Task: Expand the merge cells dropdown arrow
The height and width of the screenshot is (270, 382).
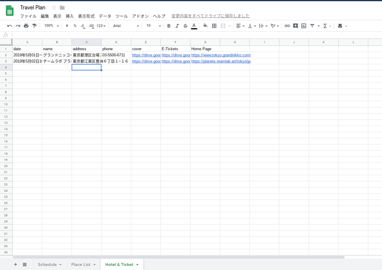Action: (229, 26)
